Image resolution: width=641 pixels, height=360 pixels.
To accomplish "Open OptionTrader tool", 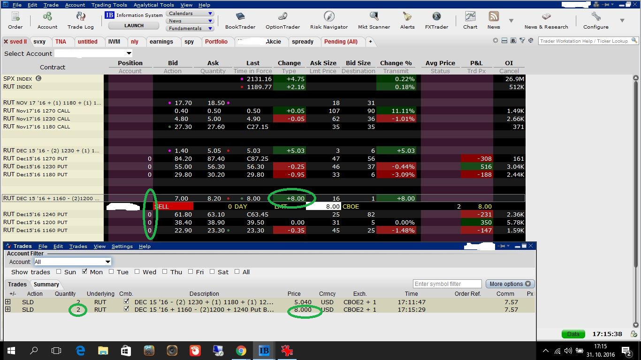I will (x=282, y=20).
